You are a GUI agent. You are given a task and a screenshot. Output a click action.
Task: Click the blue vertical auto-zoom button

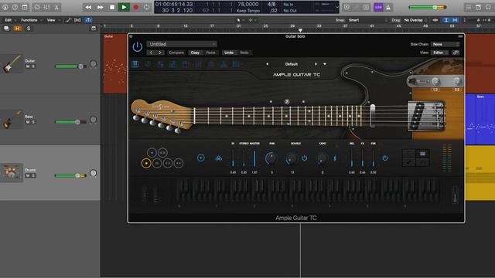click(x=445, y=20)
